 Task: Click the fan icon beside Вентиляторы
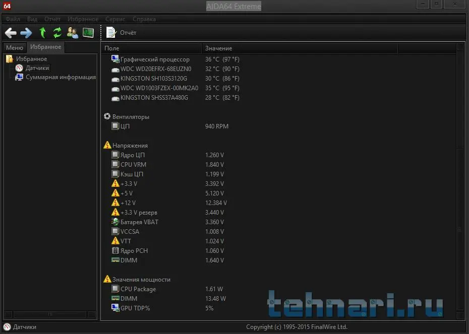pyautogui.click(x=107, y=116)
